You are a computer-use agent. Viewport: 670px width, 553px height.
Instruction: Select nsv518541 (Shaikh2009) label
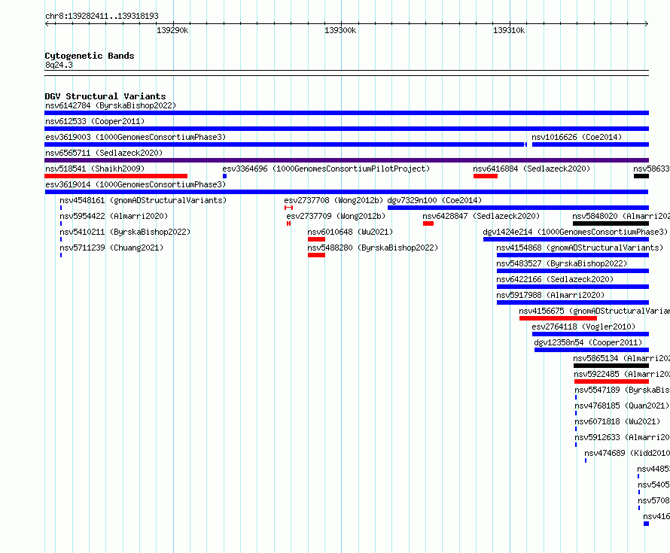pos(95,169)
